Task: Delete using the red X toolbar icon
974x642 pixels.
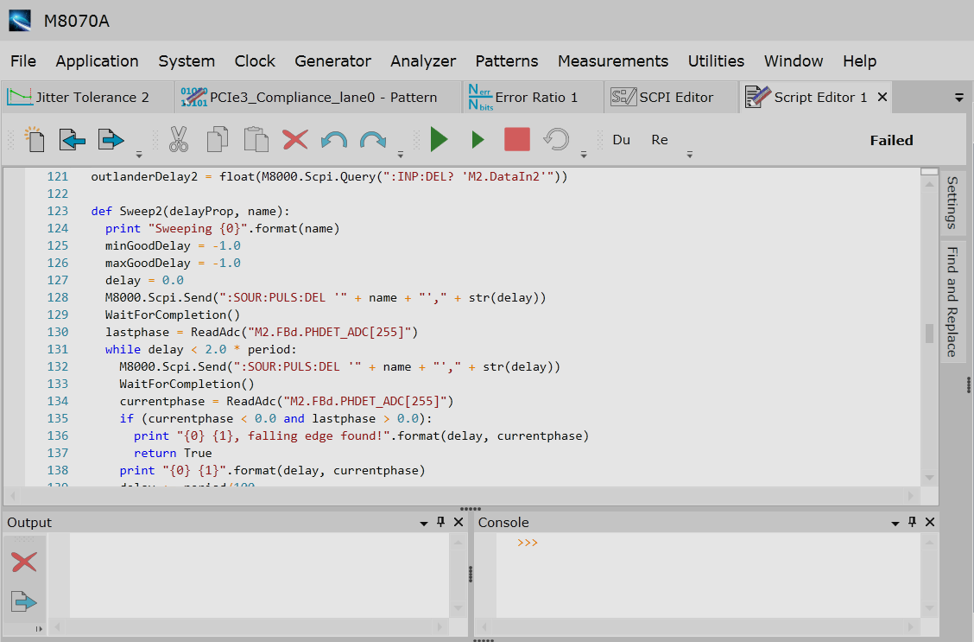Action: point(295,139)
